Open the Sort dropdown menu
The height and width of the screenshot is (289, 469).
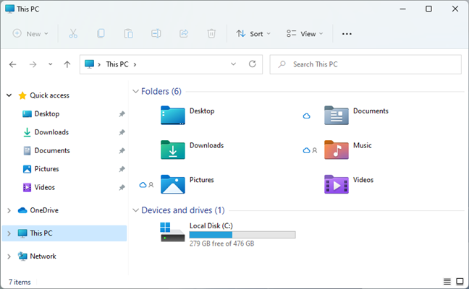coord(253,33)
